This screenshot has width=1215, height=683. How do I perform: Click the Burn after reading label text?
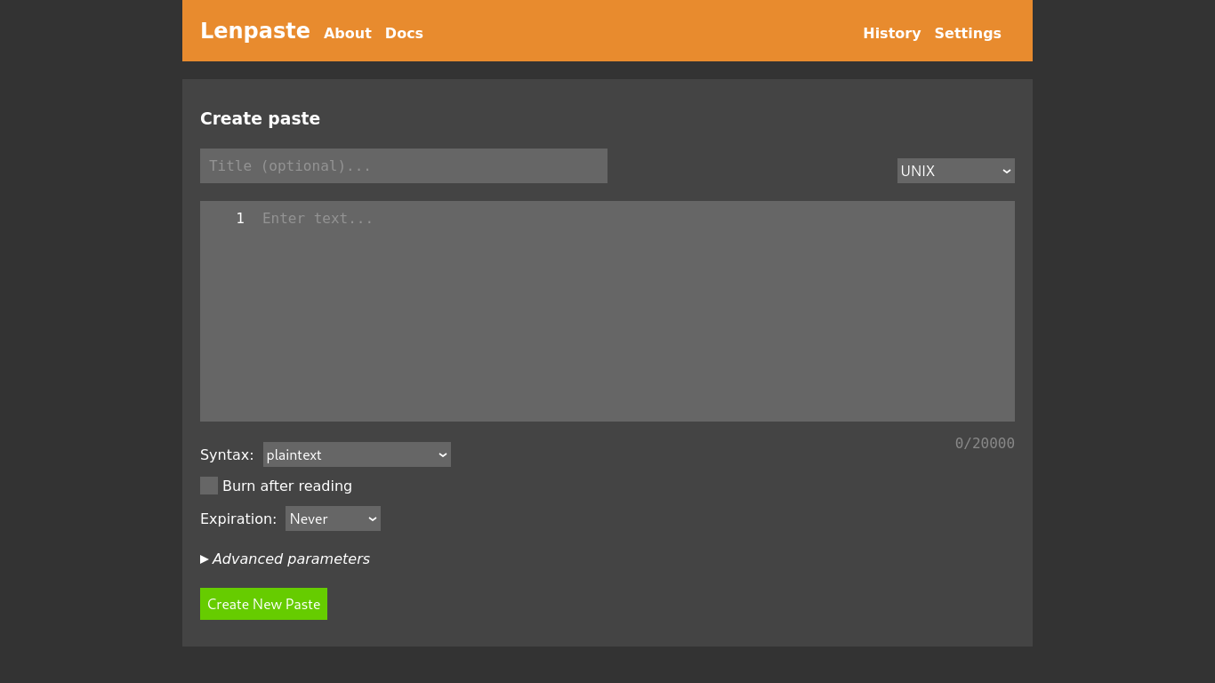(286, 486)
